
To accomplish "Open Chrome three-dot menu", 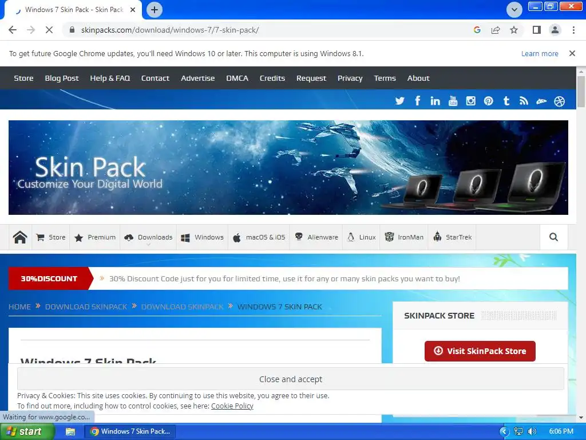I will click(573, 30).
